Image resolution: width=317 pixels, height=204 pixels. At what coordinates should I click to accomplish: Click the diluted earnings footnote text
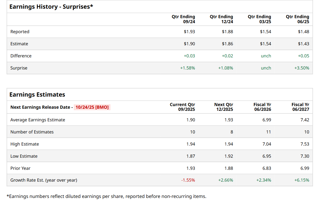coord(106,196)
